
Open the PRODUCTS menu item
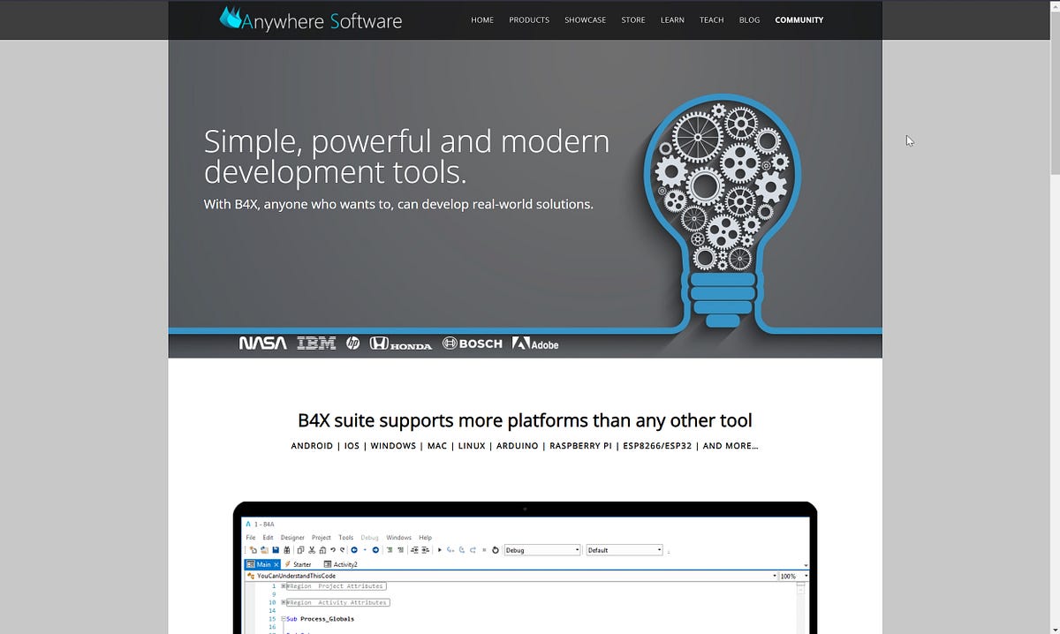tap(529, 19)
